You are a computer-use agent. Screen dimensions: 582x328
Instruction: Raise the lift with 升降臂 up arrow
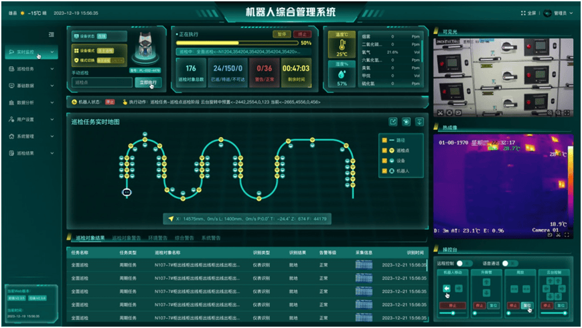486,282
